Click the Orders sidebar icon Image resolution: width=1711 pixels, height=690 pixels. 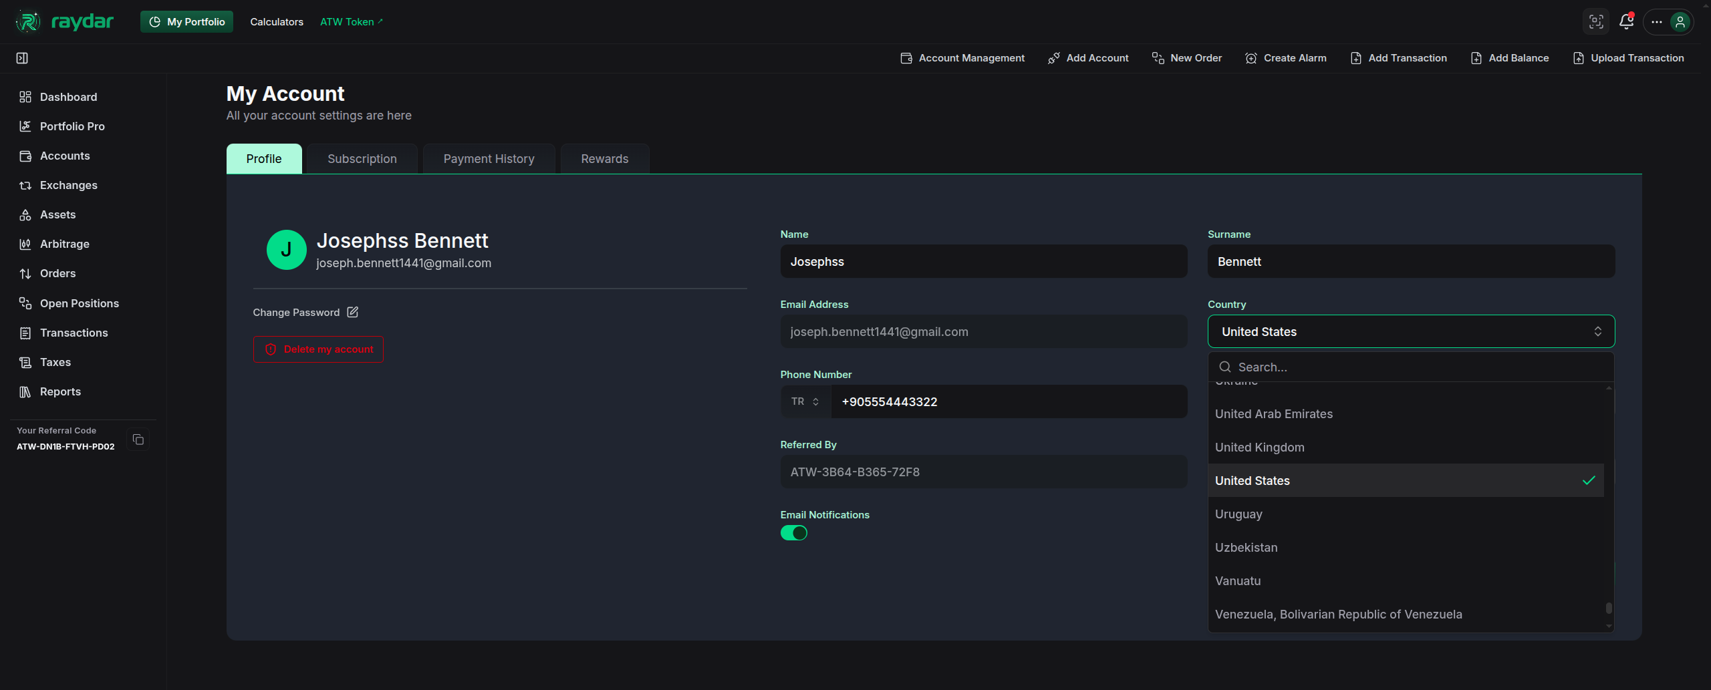point(25,273)
